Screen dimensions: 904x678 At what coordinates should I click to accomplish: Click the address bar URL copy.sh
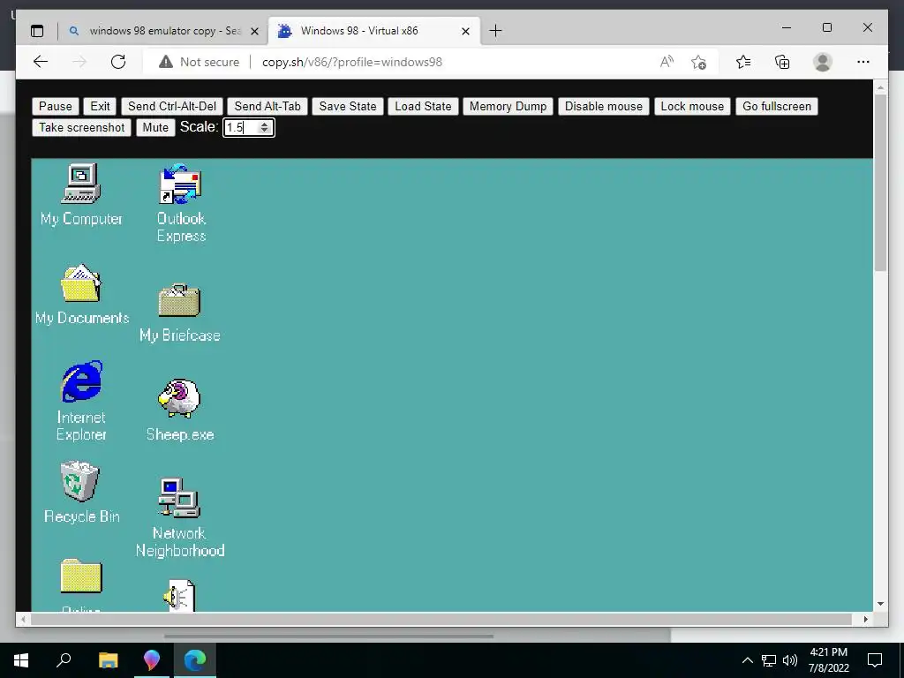pyautogui.click(x=351, y=62)
